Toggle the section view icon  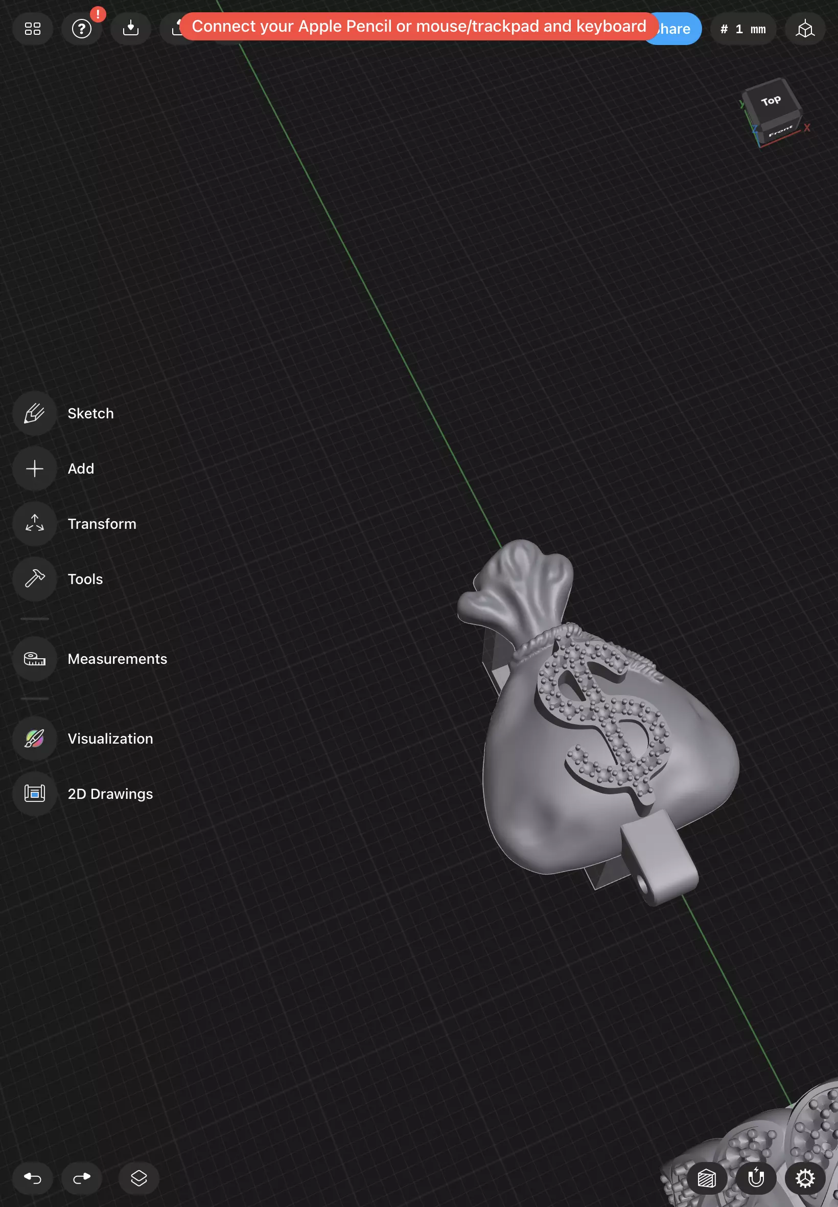coord(707,1178)
